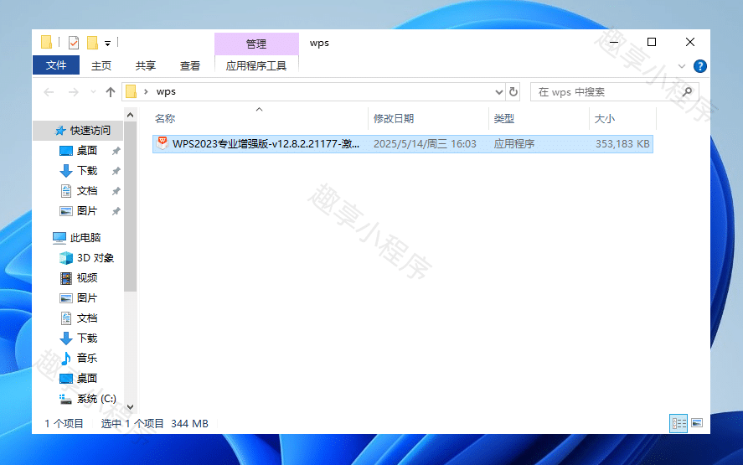Click the pin icon next to 文档
This screenshot has height=465, width=743.
(116, 191)
